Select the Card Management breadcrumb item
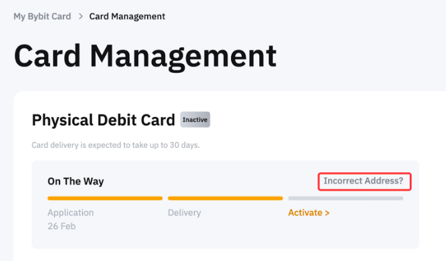 pyautogui.click(x=127, y=16)
